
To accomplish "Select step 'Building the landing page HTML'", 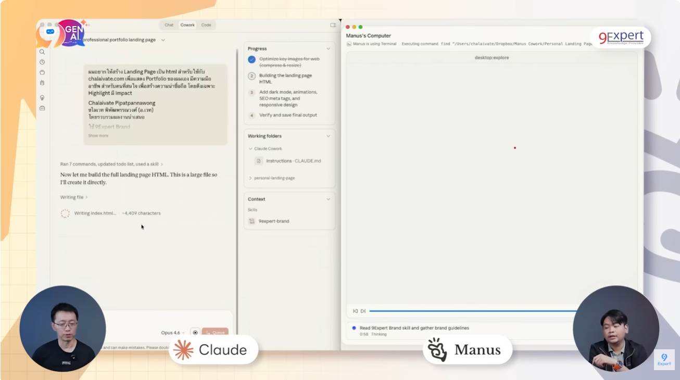I will click(x=285, y=79).
